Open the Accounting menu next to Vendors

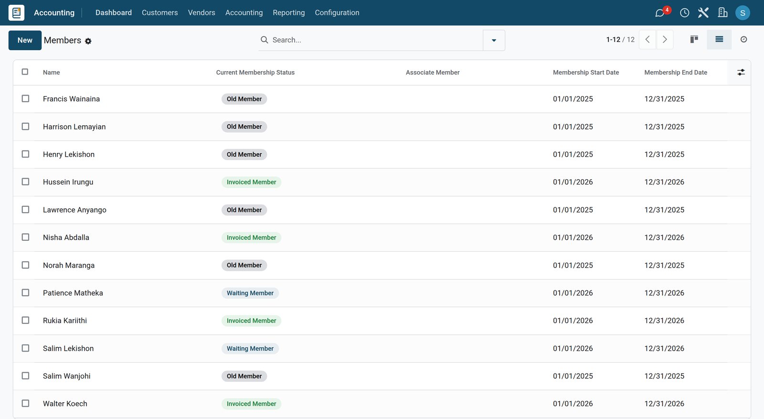(x=244, y=13)
